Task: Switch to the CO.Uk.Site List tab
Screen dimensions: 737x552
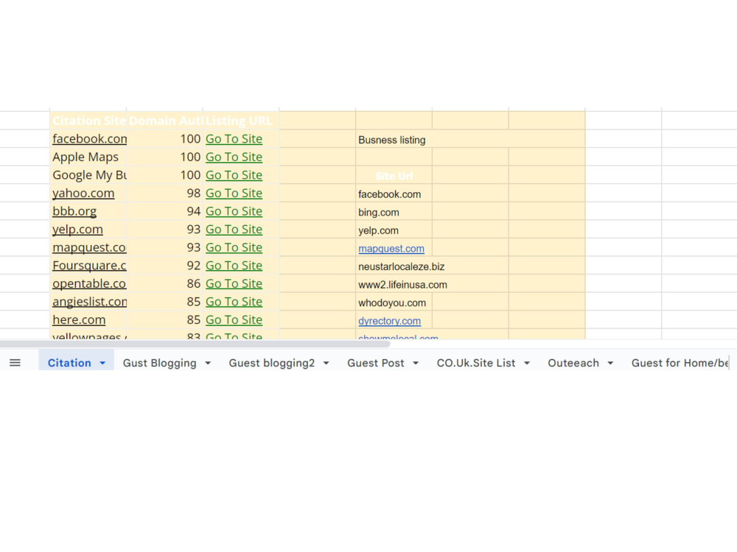Action: point(475,363)
